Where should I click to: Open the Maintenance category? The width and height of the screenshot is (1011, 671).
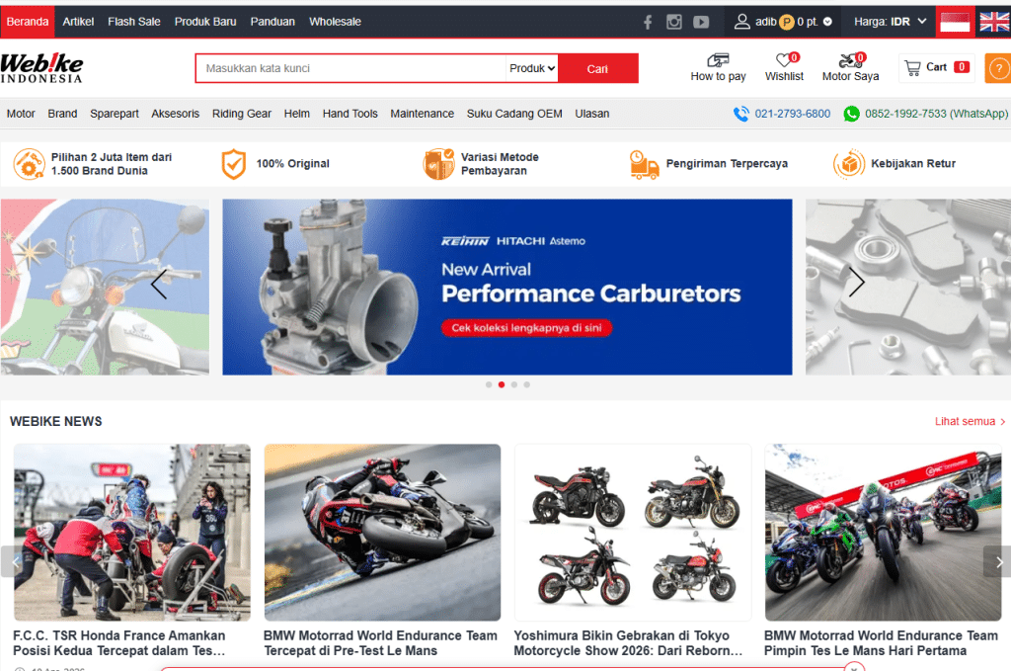click(422, 114)
